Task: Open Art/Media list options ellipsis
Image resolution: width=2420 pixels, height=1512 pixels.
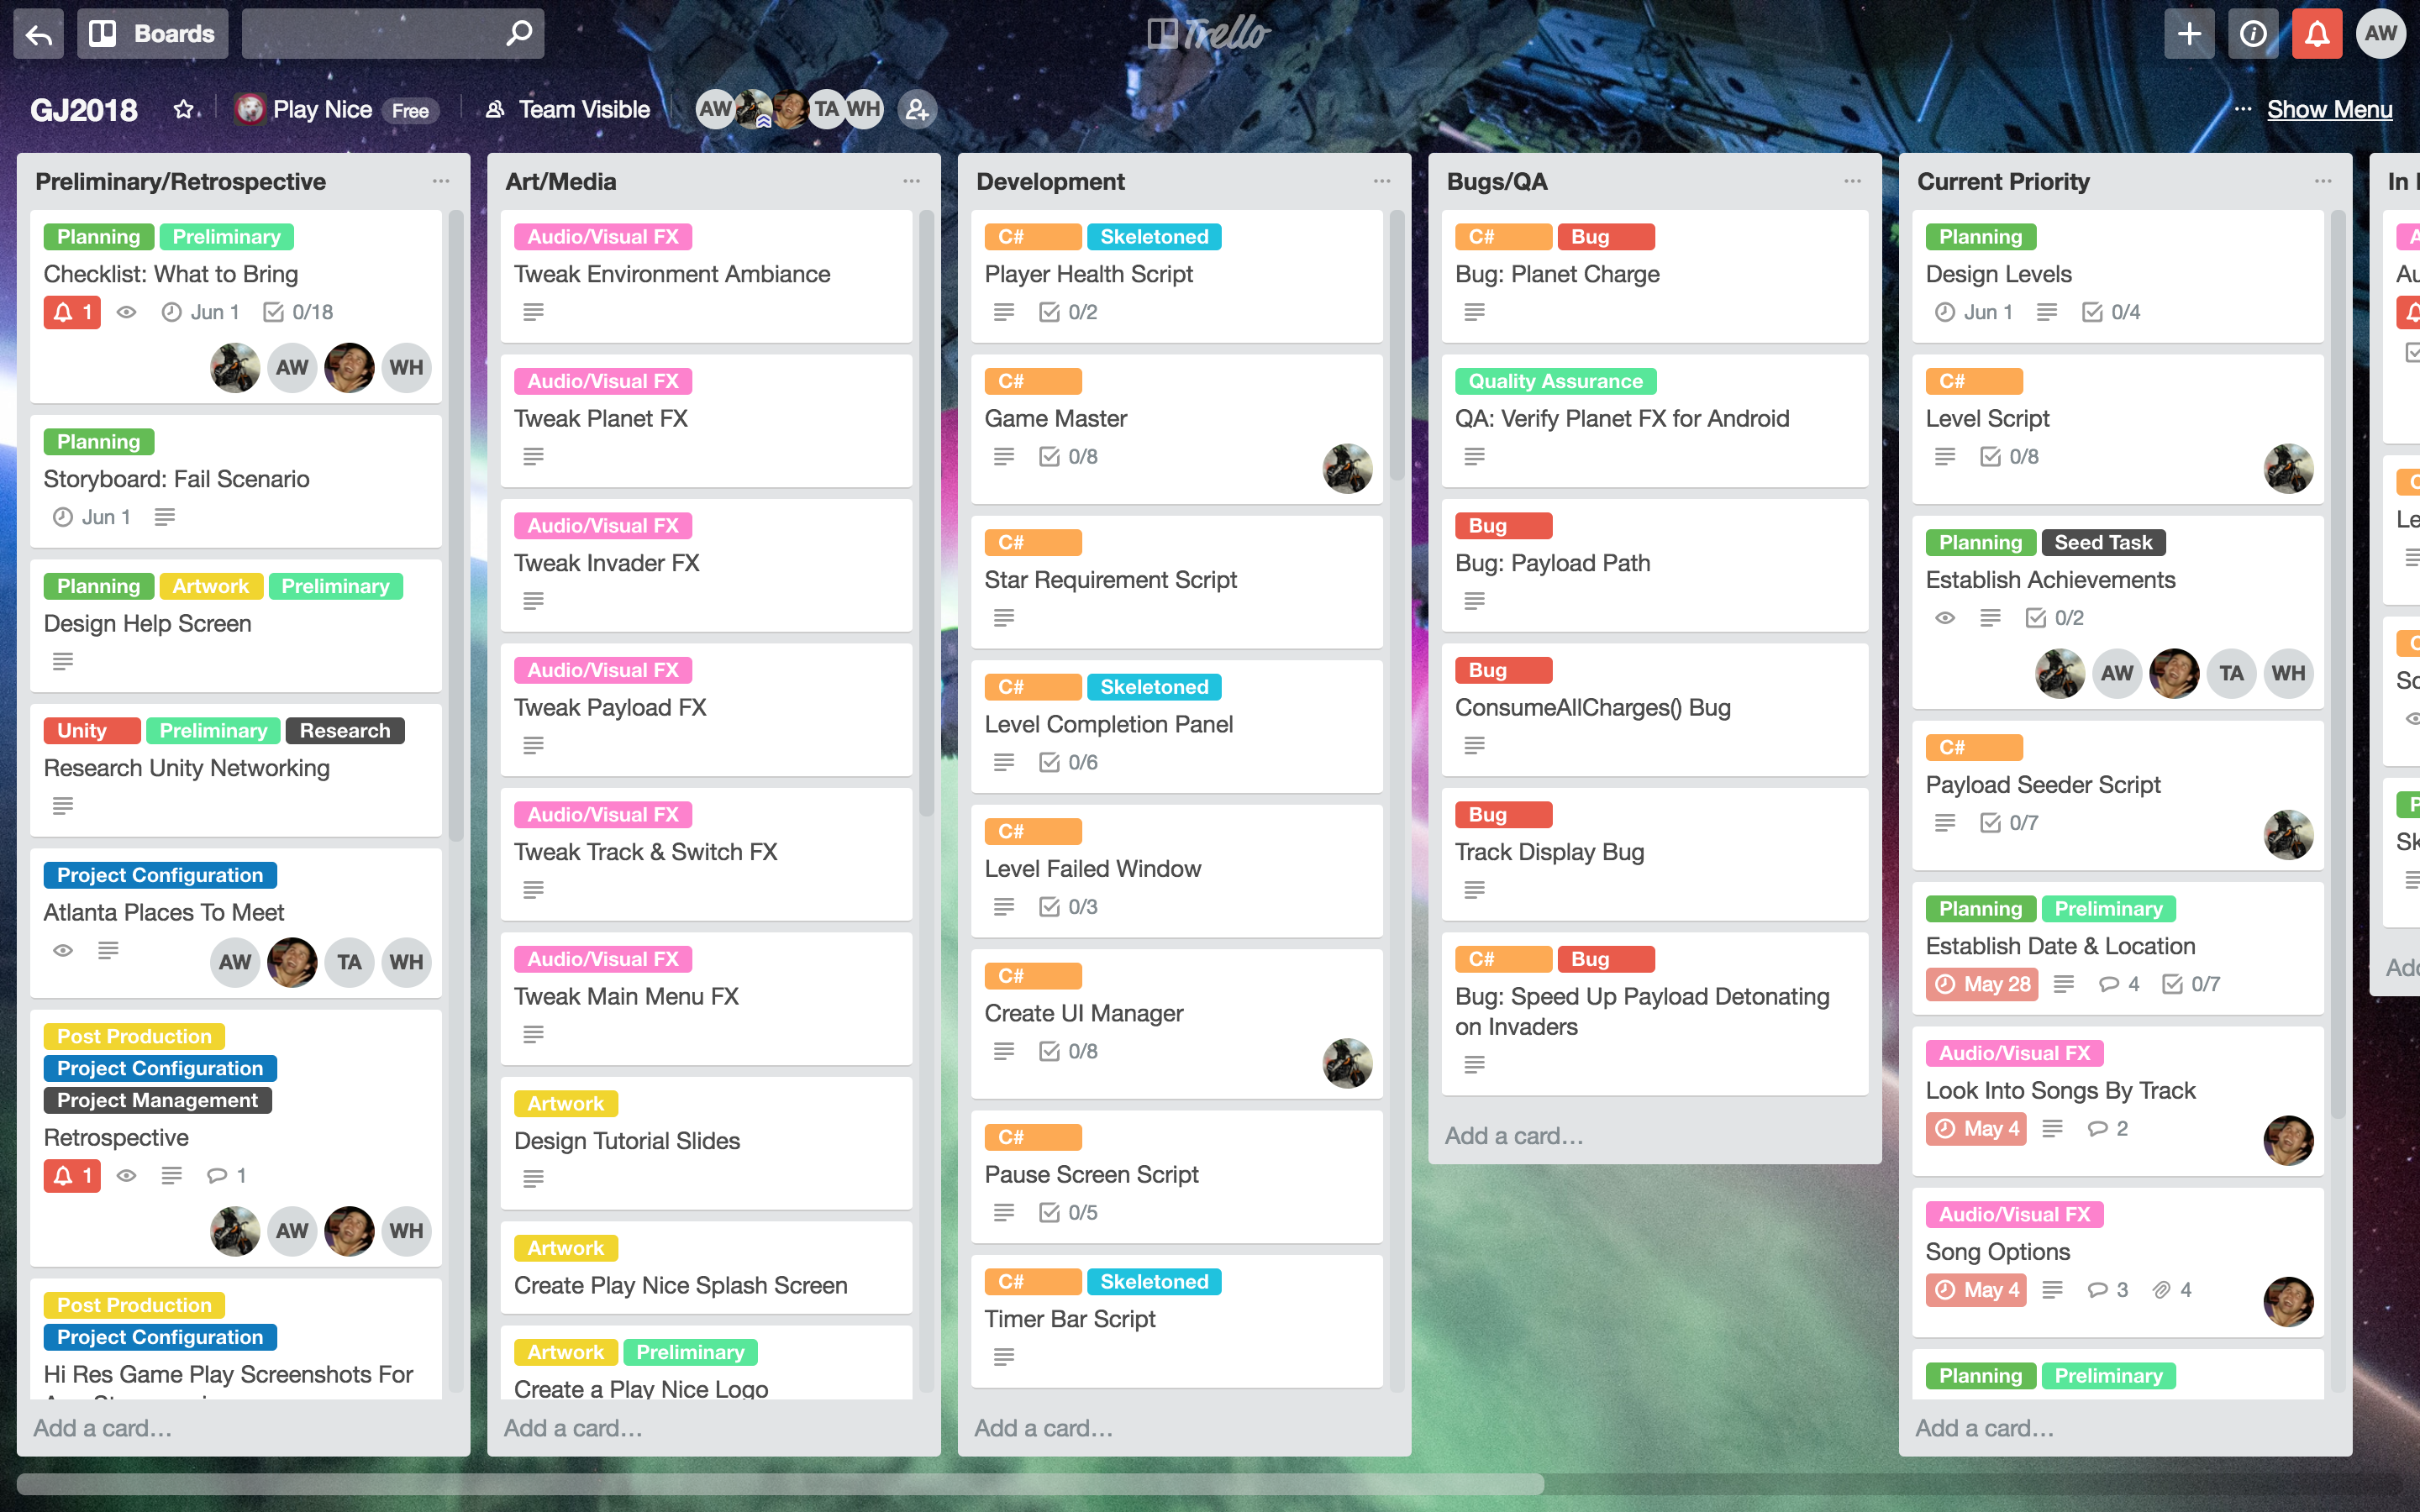Action: click(x=911, y=181)
